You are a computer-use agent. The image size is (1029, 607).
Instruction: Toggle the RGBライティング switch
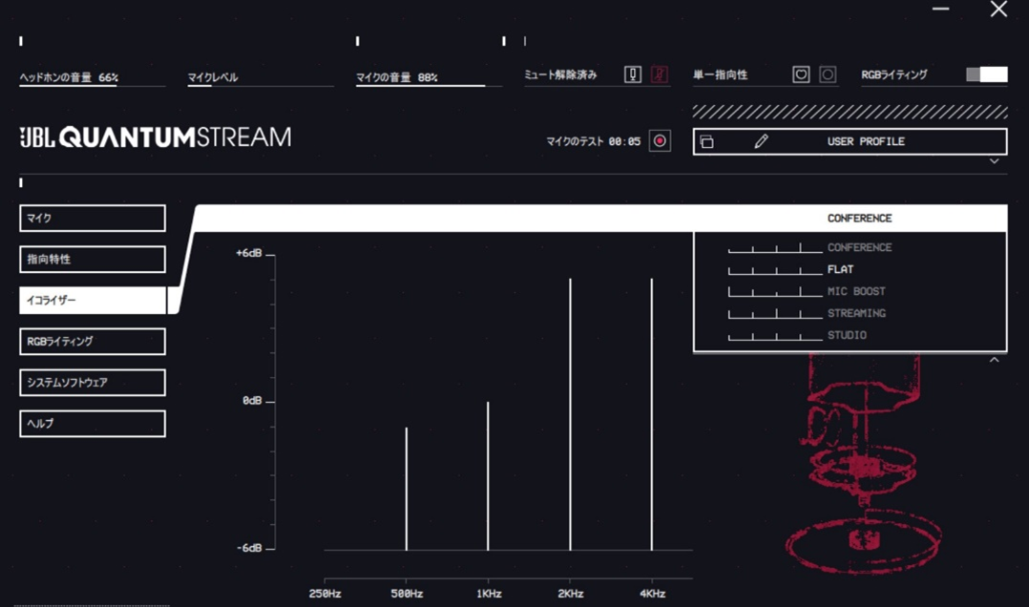(985, 73)
